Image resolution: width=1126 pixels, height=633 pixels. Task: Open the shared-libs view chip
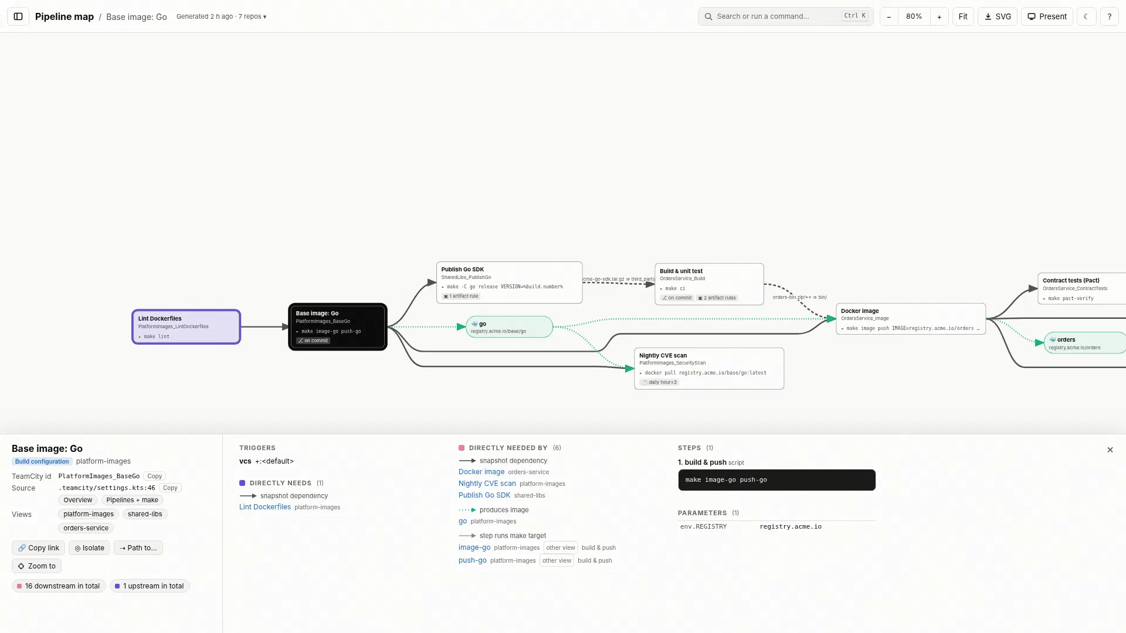tap(145, 515)
